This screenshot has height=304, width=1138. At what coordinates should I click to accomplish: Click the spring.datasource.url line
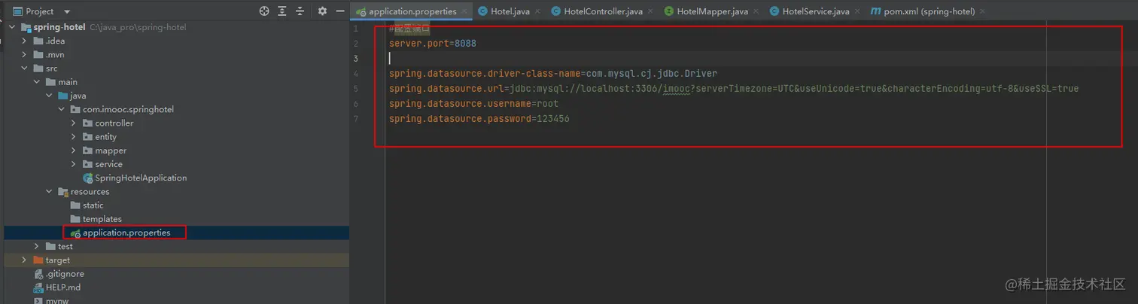[734, 89]
